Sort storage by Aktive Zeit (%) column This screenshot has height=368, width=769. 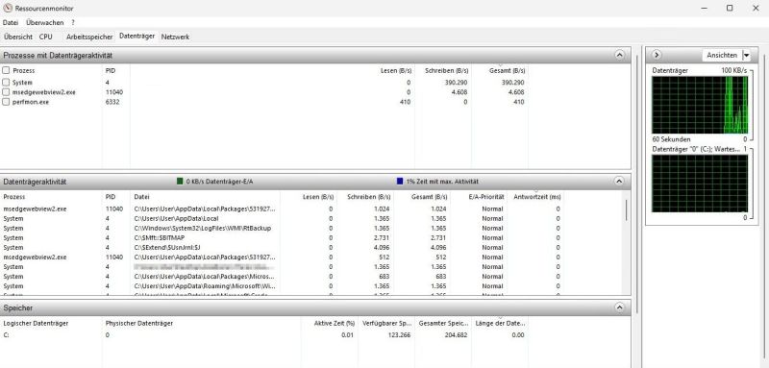click(x=334, y=324)
